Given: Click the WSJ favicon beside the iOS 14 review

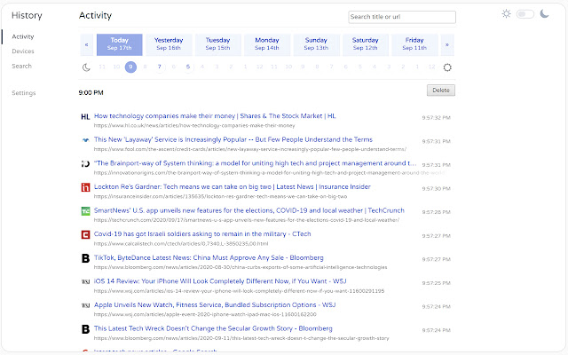Looking at the screenshot, I should [85, 282].
